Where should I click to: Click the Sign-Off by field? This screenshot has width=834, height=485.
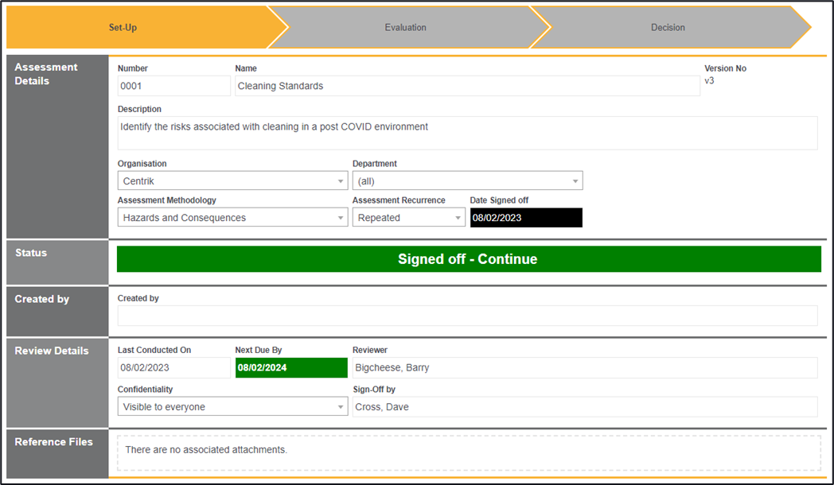[x=585, y=407]
